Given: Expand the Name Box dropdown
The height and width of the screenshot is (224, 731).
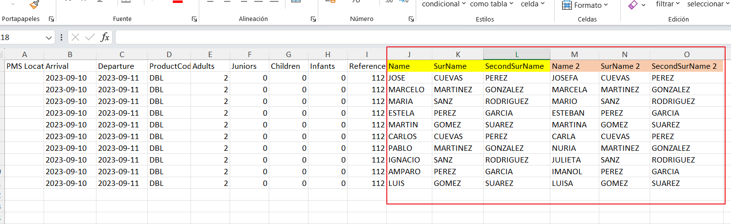Looking at the screenshot, I should [x=49, y=38].
